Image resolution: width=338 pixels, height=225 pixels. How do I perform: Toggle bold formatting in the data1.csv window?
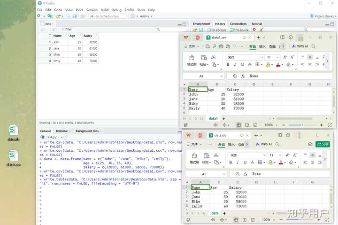[x=228, y=64]
